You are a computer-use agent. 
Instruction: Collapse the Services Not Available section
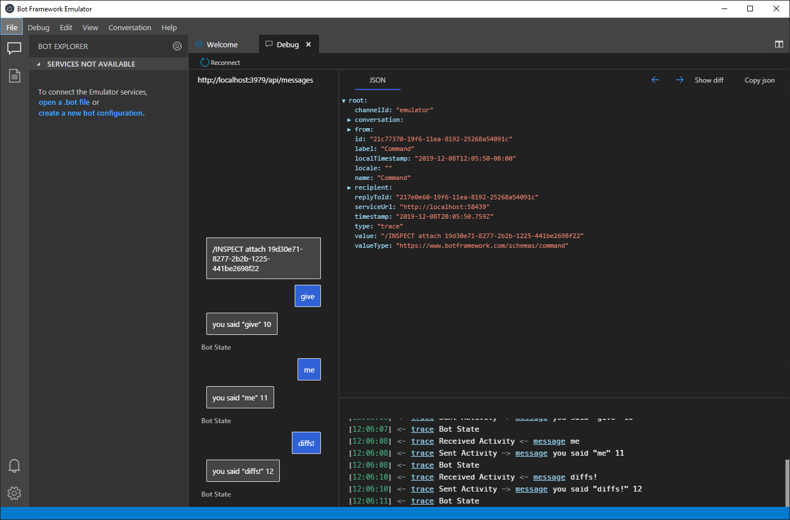pos(39,64)
